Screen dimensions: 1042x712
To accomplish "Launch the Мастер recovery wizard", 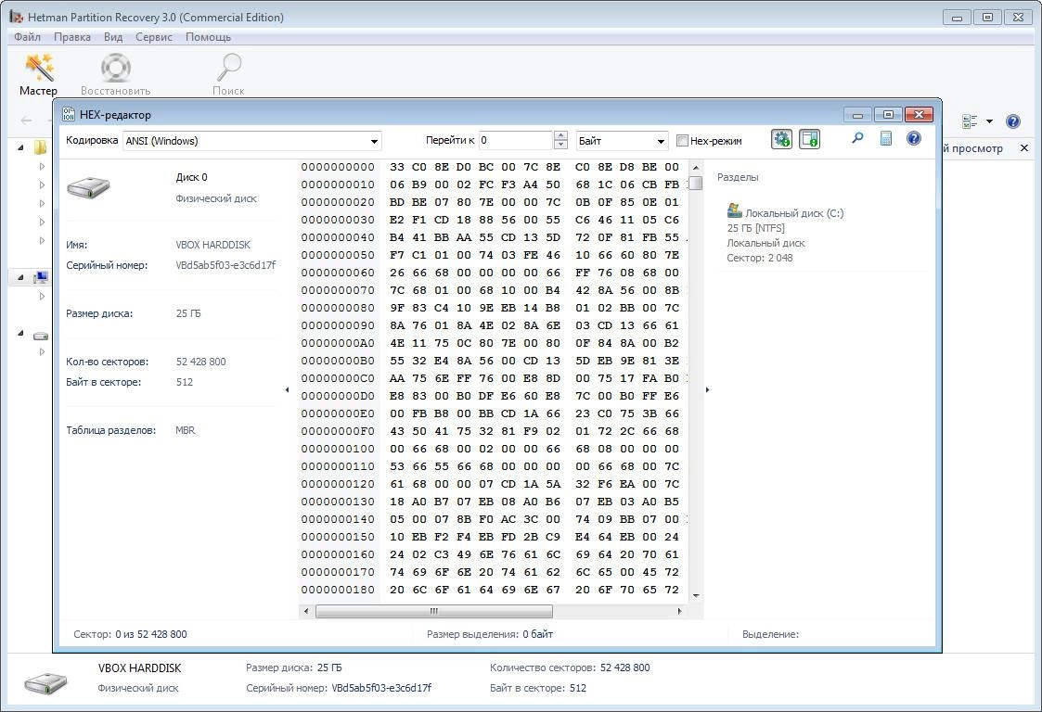I will tap(39, 74).
